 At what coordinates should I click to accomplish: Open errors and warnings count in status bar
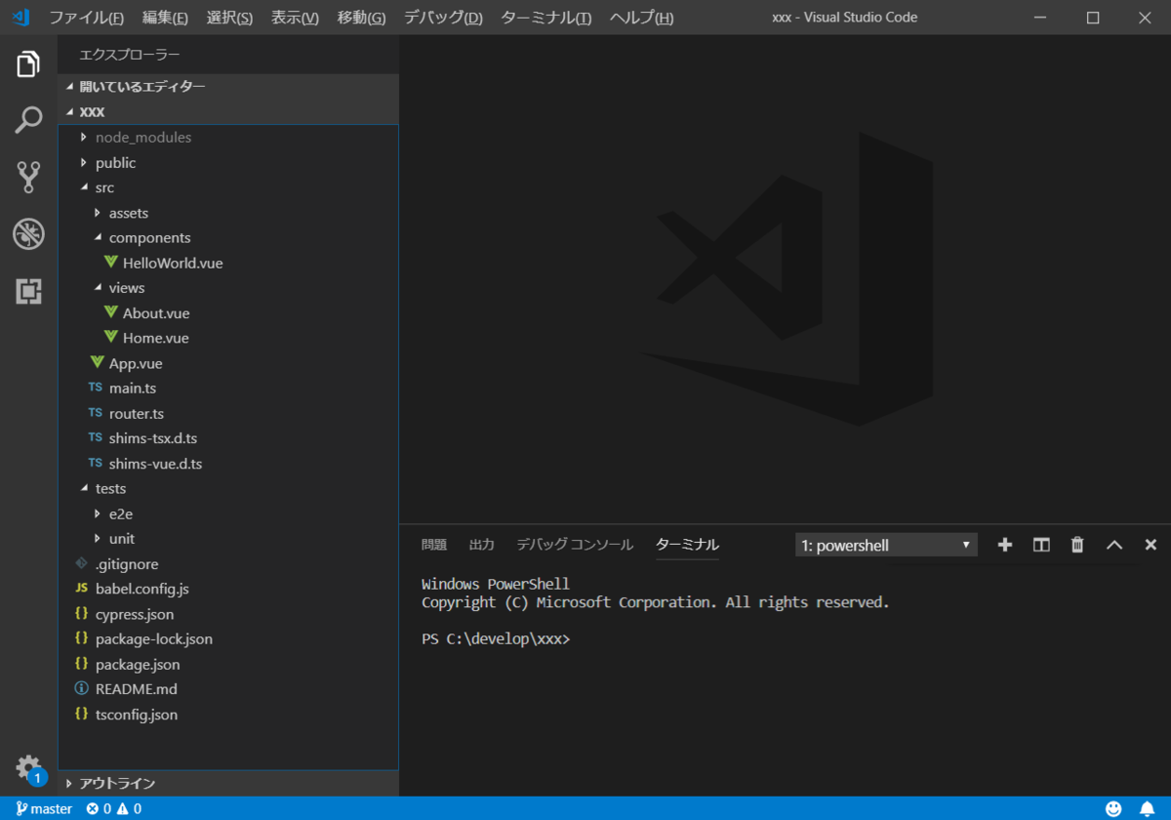click(x=113, y=808)
